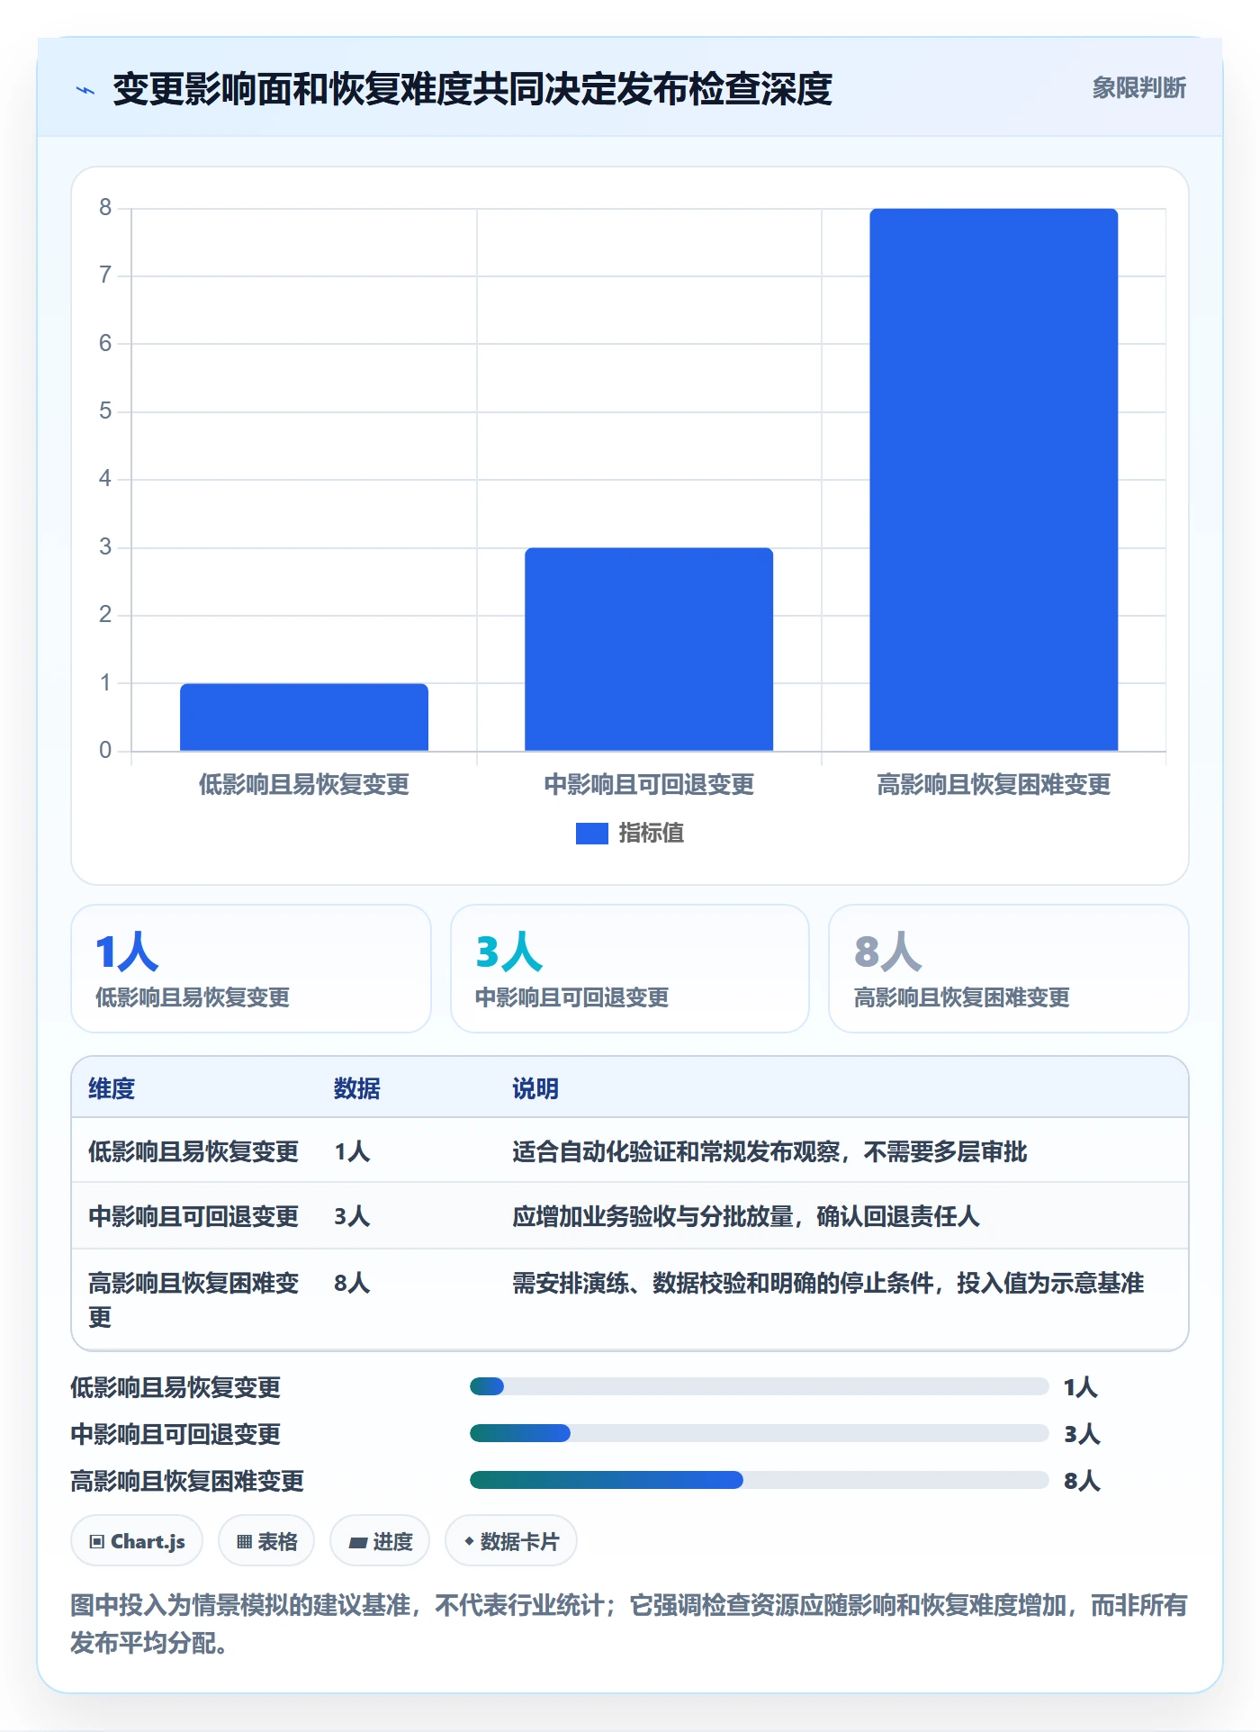
Task: Click the 1人 value beside the progress bar
Action: (1081, 1387)
